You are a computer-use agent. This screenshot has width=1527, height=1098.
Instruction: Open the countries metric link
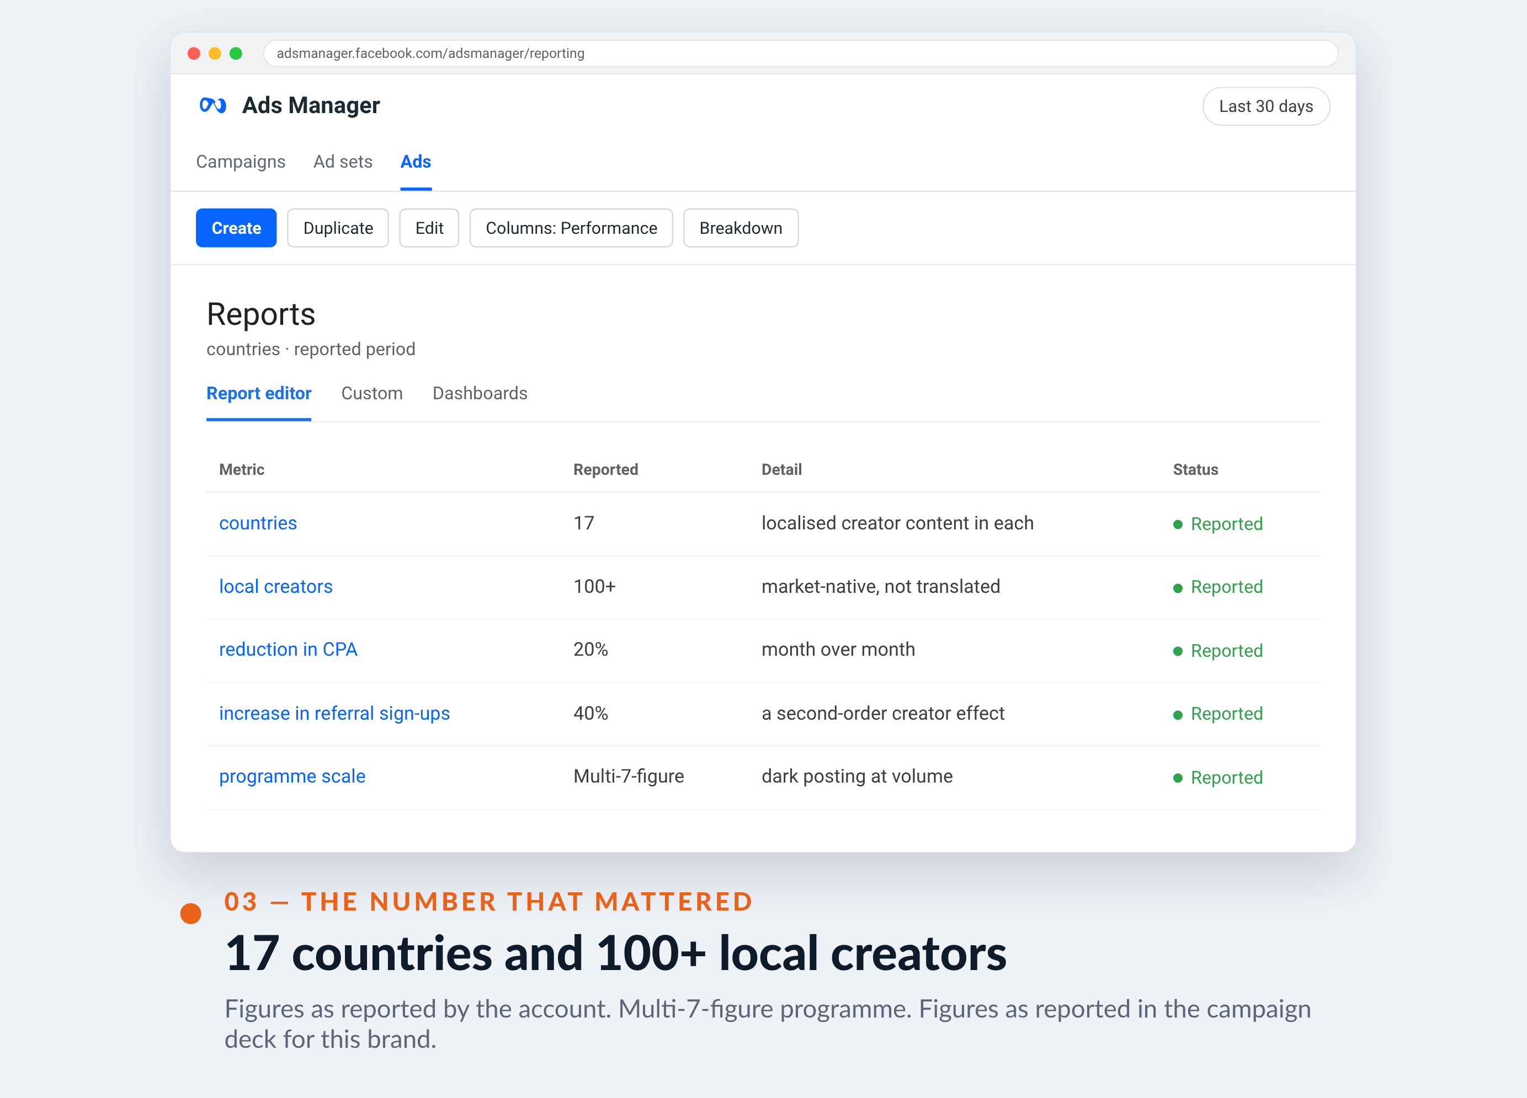pyautogui.click(x=258, y=523)
